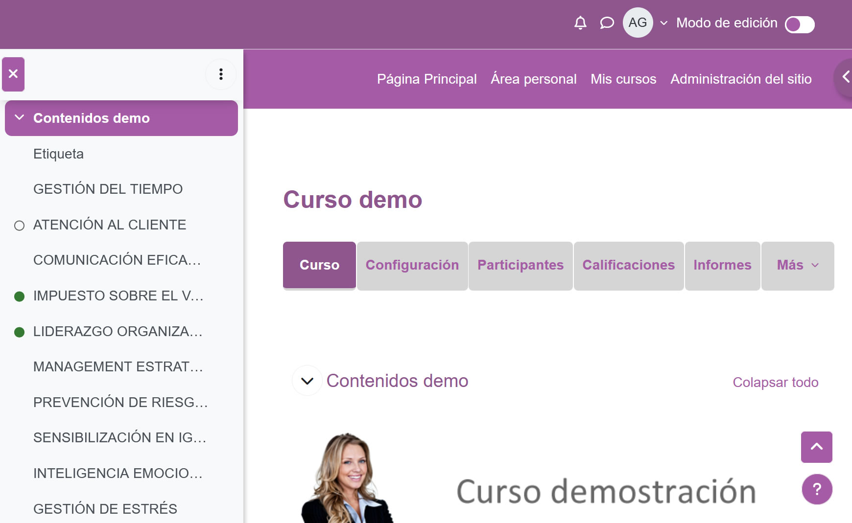This screenshot has height=523, width=852.
Task: Open the messaging speech bubble icon
Action: tap(607, 23)
